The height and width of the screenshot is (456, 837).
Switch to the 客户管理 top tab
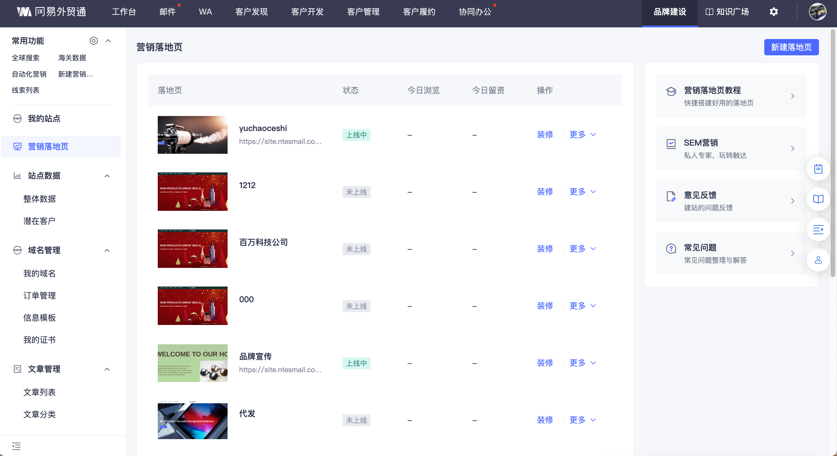point(363,12)
